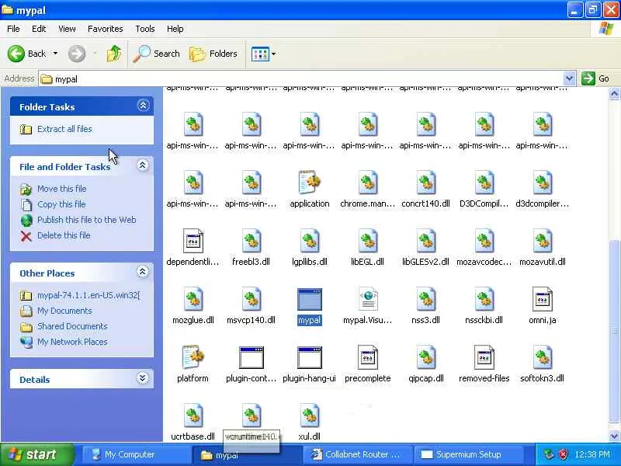The image size is (621, 466).
Task: Select the nss3.dll file icon
Action: [425, 300]
